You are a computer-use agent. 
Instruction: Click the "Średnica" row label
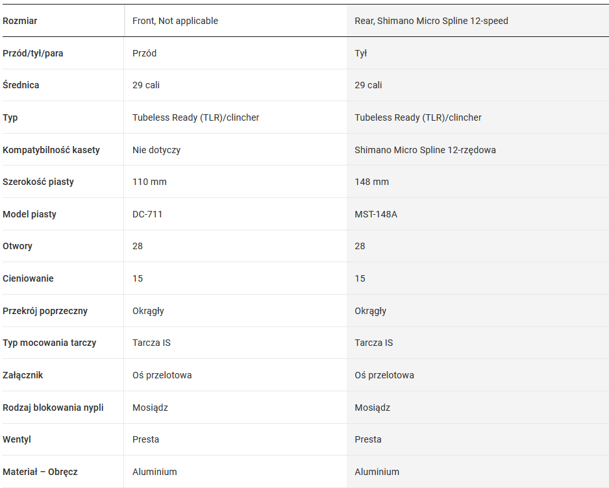point(21,85)
